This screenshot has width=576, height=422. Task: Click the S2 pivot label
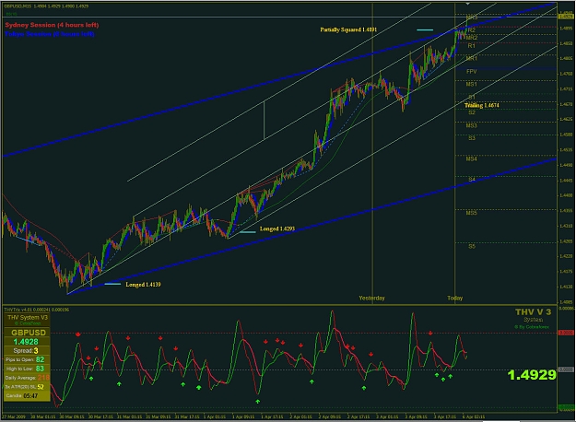(472, 112)
